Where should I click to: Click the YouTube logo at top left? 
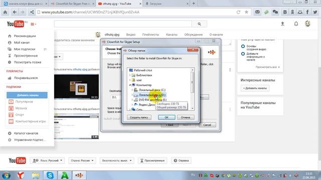click(x=16, y=24)
